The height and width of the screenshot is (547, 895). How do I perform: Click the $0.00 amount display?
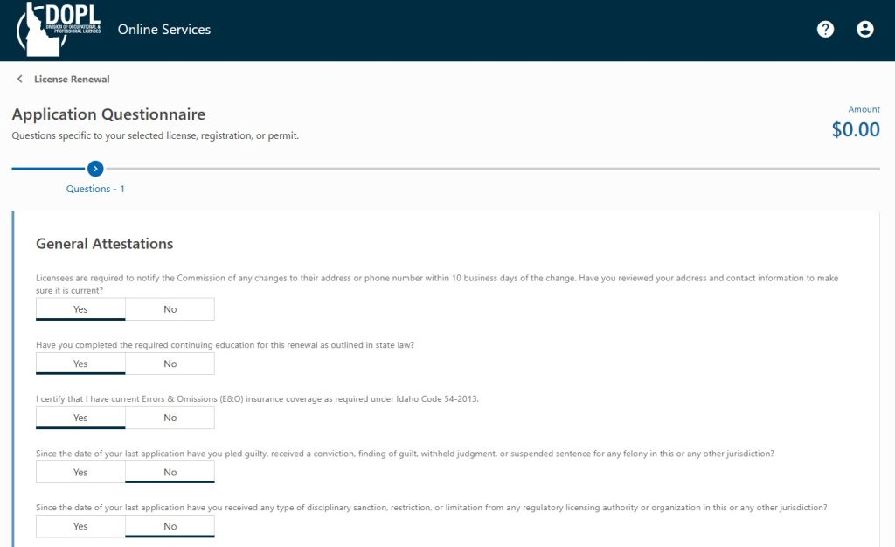[856, 129]
